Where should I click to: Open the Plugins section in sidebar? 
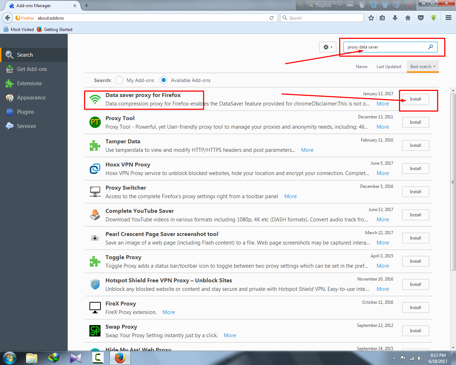coord(25,112)
